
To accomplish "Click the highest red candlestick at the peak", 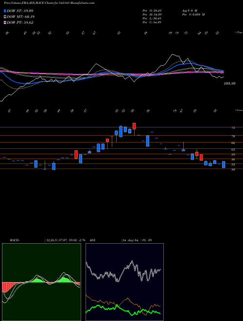I will [x=134, y=126].
